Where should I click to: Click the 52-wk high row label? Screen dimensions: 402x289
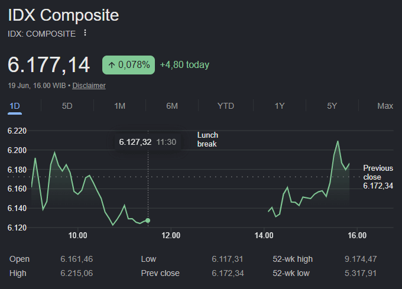(x=293, y=259)
